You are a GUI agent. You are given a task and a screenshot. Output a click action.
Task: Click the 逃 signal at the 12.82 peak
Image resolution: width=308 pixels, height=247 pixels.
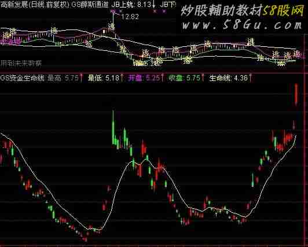point(111,27)
